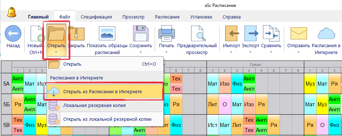Click the Сравнить documents icon
Viewport: 342px width, 136px height.
tap(271, 33)
